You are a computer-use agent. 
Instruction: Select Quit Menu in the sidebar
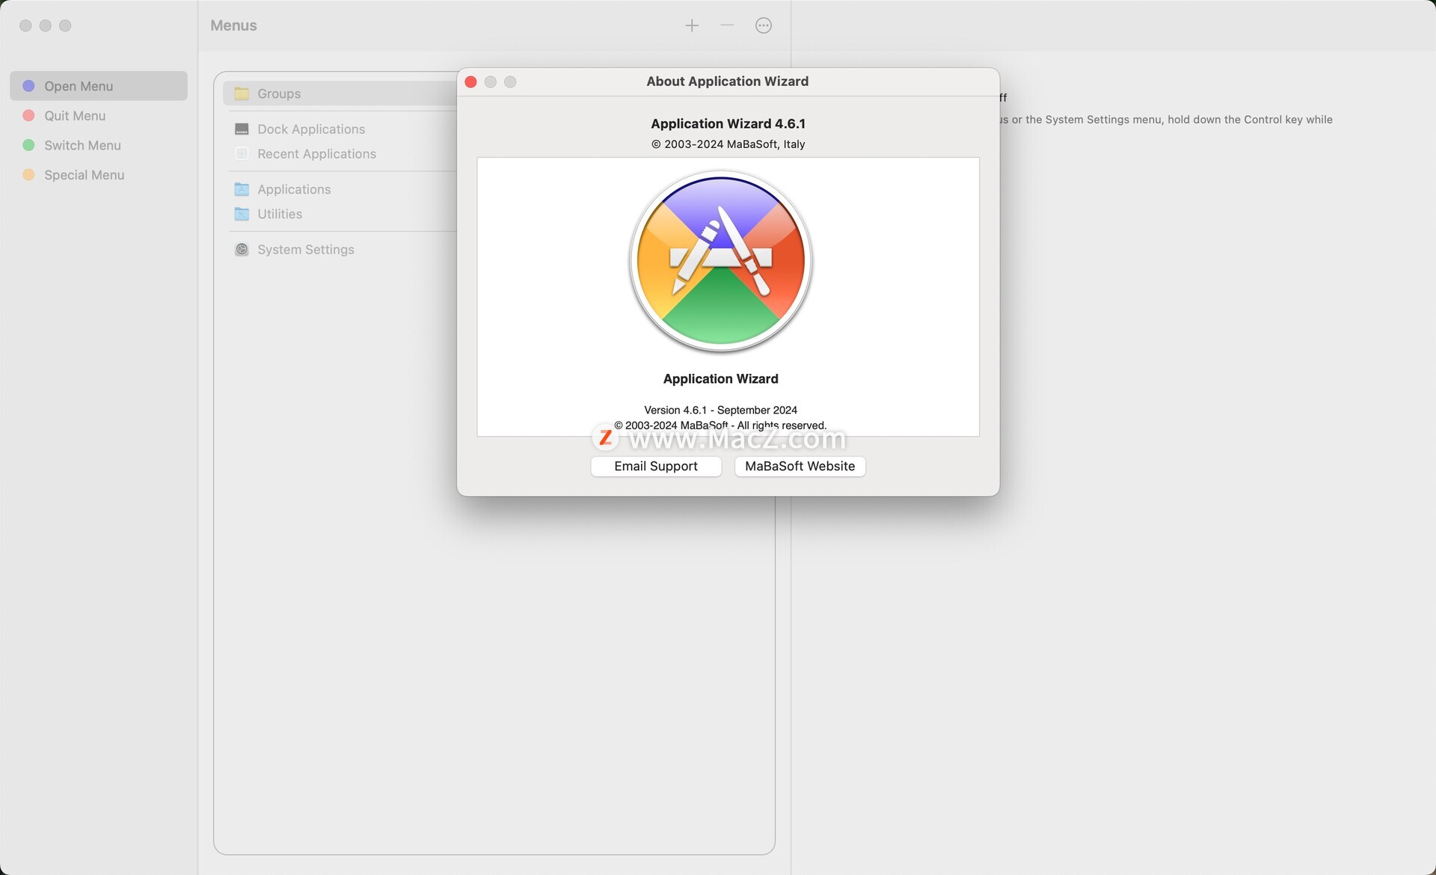click(x=99, y=116)
